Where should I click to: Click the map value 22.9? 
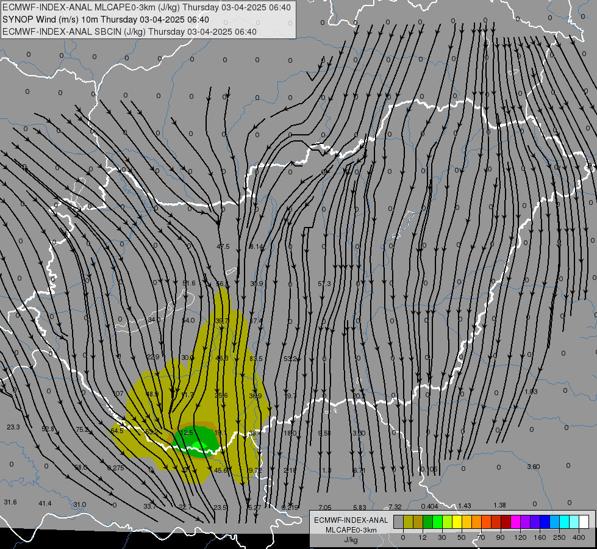[153, 357]
